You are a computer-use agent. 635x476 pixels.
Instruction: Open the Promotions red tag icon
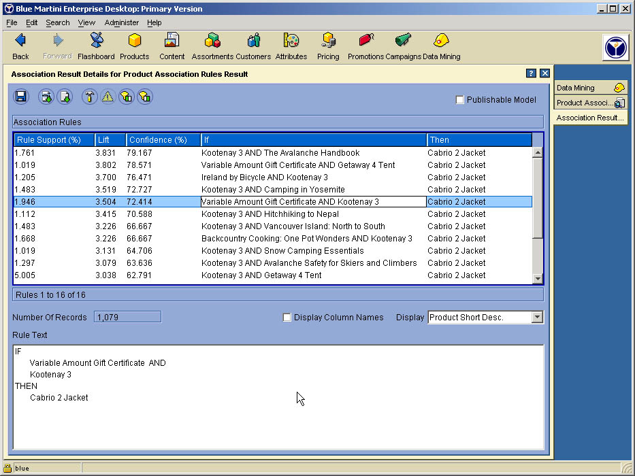366,40
